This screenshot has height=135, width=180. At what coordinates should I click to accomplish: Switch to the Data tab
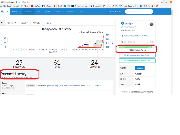(x=49, y=23)
